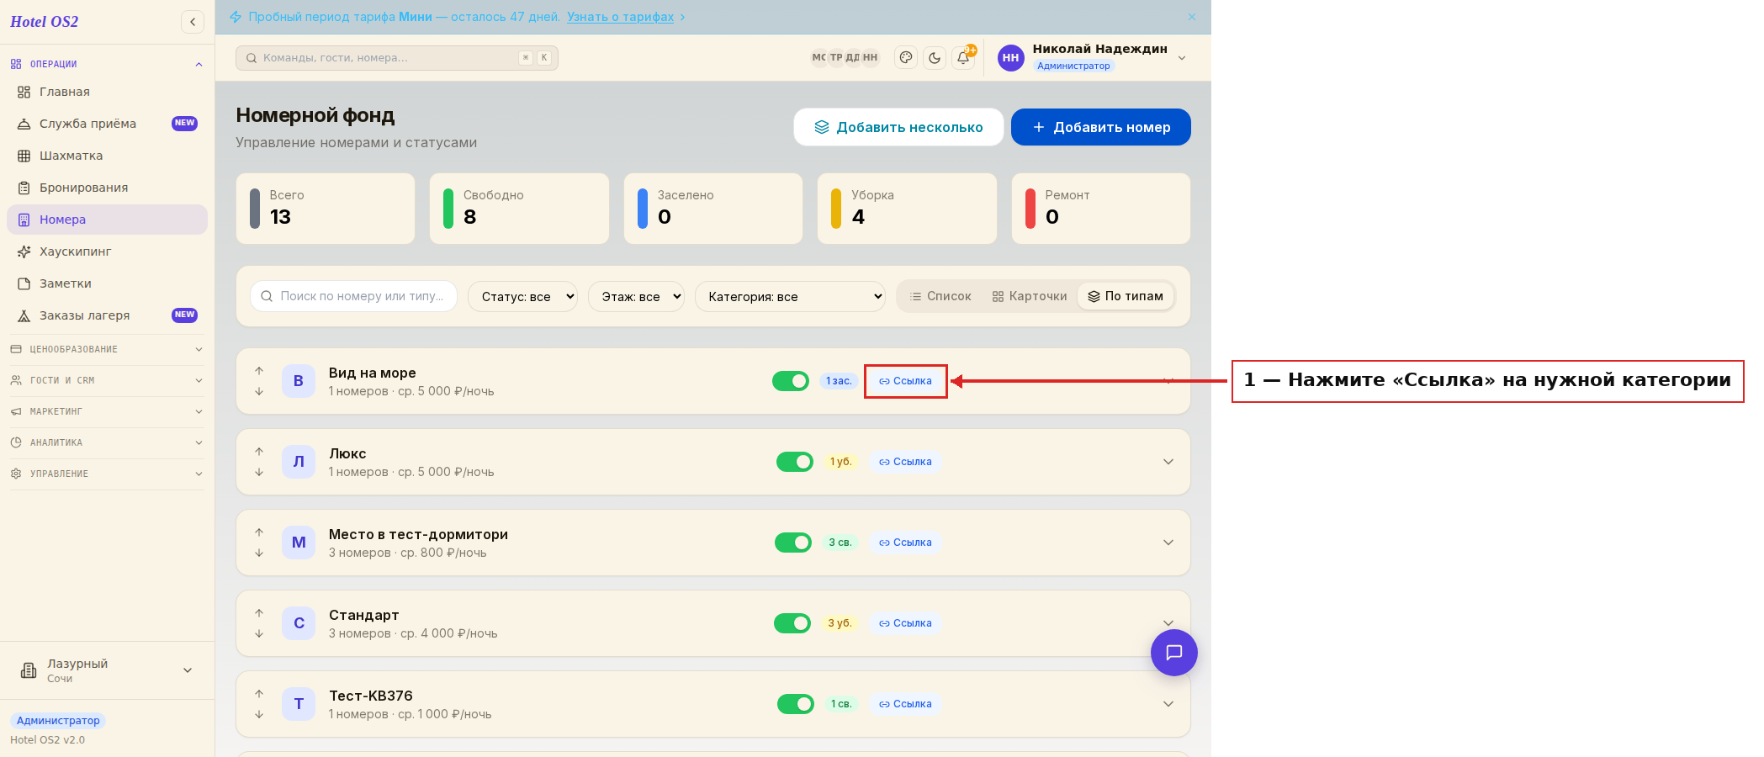Open Шахматка in the sidebar

[x=107, y=156]
